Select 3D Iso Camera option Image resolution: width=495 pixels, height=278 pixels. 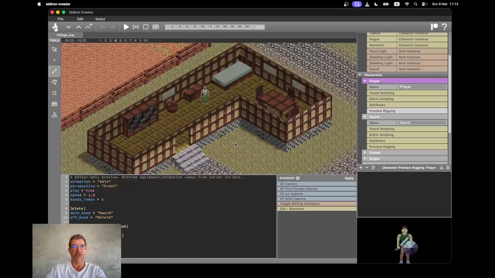(x=317, y=194)
